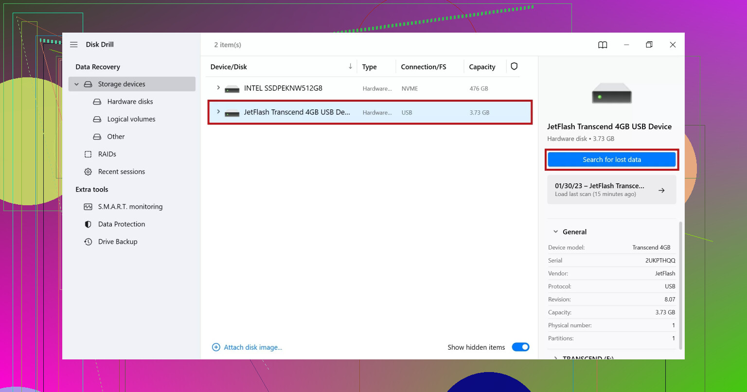747x392 pixels.
Task: Expand the JetFlash Transcend USB device row
Action: (x=218, y=112)
